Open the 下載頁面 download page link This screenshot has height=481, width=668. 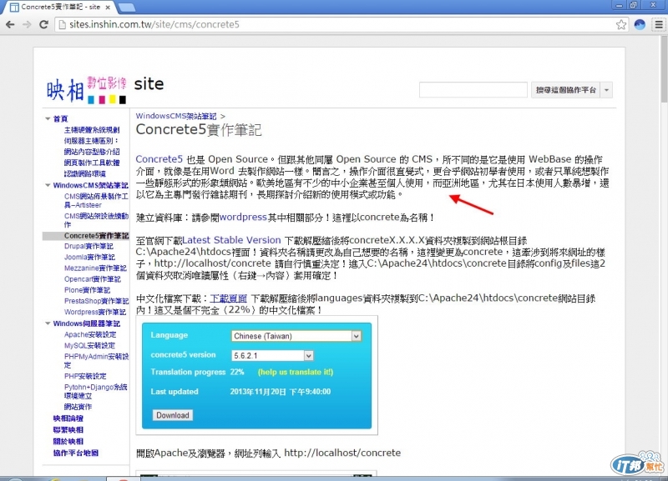click(228, 298)
